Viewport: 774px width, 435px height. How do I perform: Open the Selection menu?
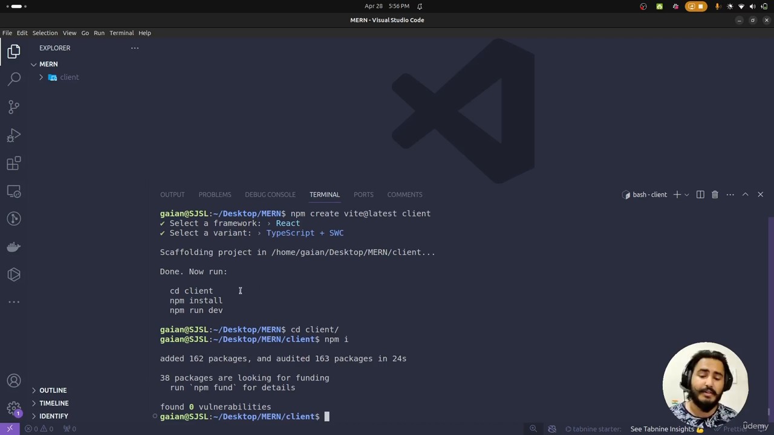(x=45, y=33)
